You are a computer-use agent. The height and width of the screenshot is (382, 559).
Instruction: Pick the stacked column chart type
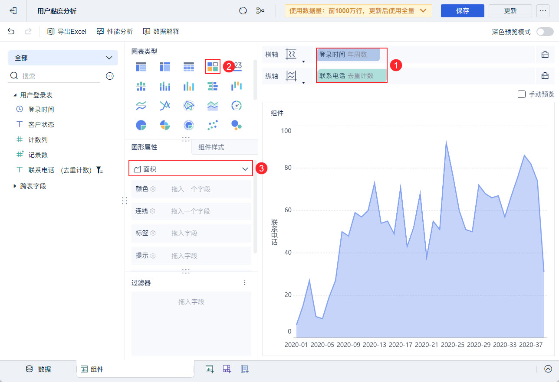pos(141,86)
